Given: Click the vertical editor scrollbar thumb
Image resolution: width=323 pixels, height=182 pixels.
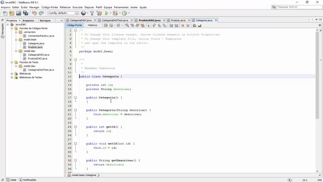Looking at the screenshot, I should click(317, 75).
